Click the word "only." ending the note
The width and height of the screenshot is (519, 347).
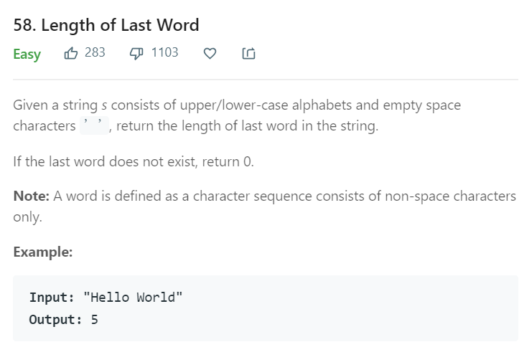(27, 217)
